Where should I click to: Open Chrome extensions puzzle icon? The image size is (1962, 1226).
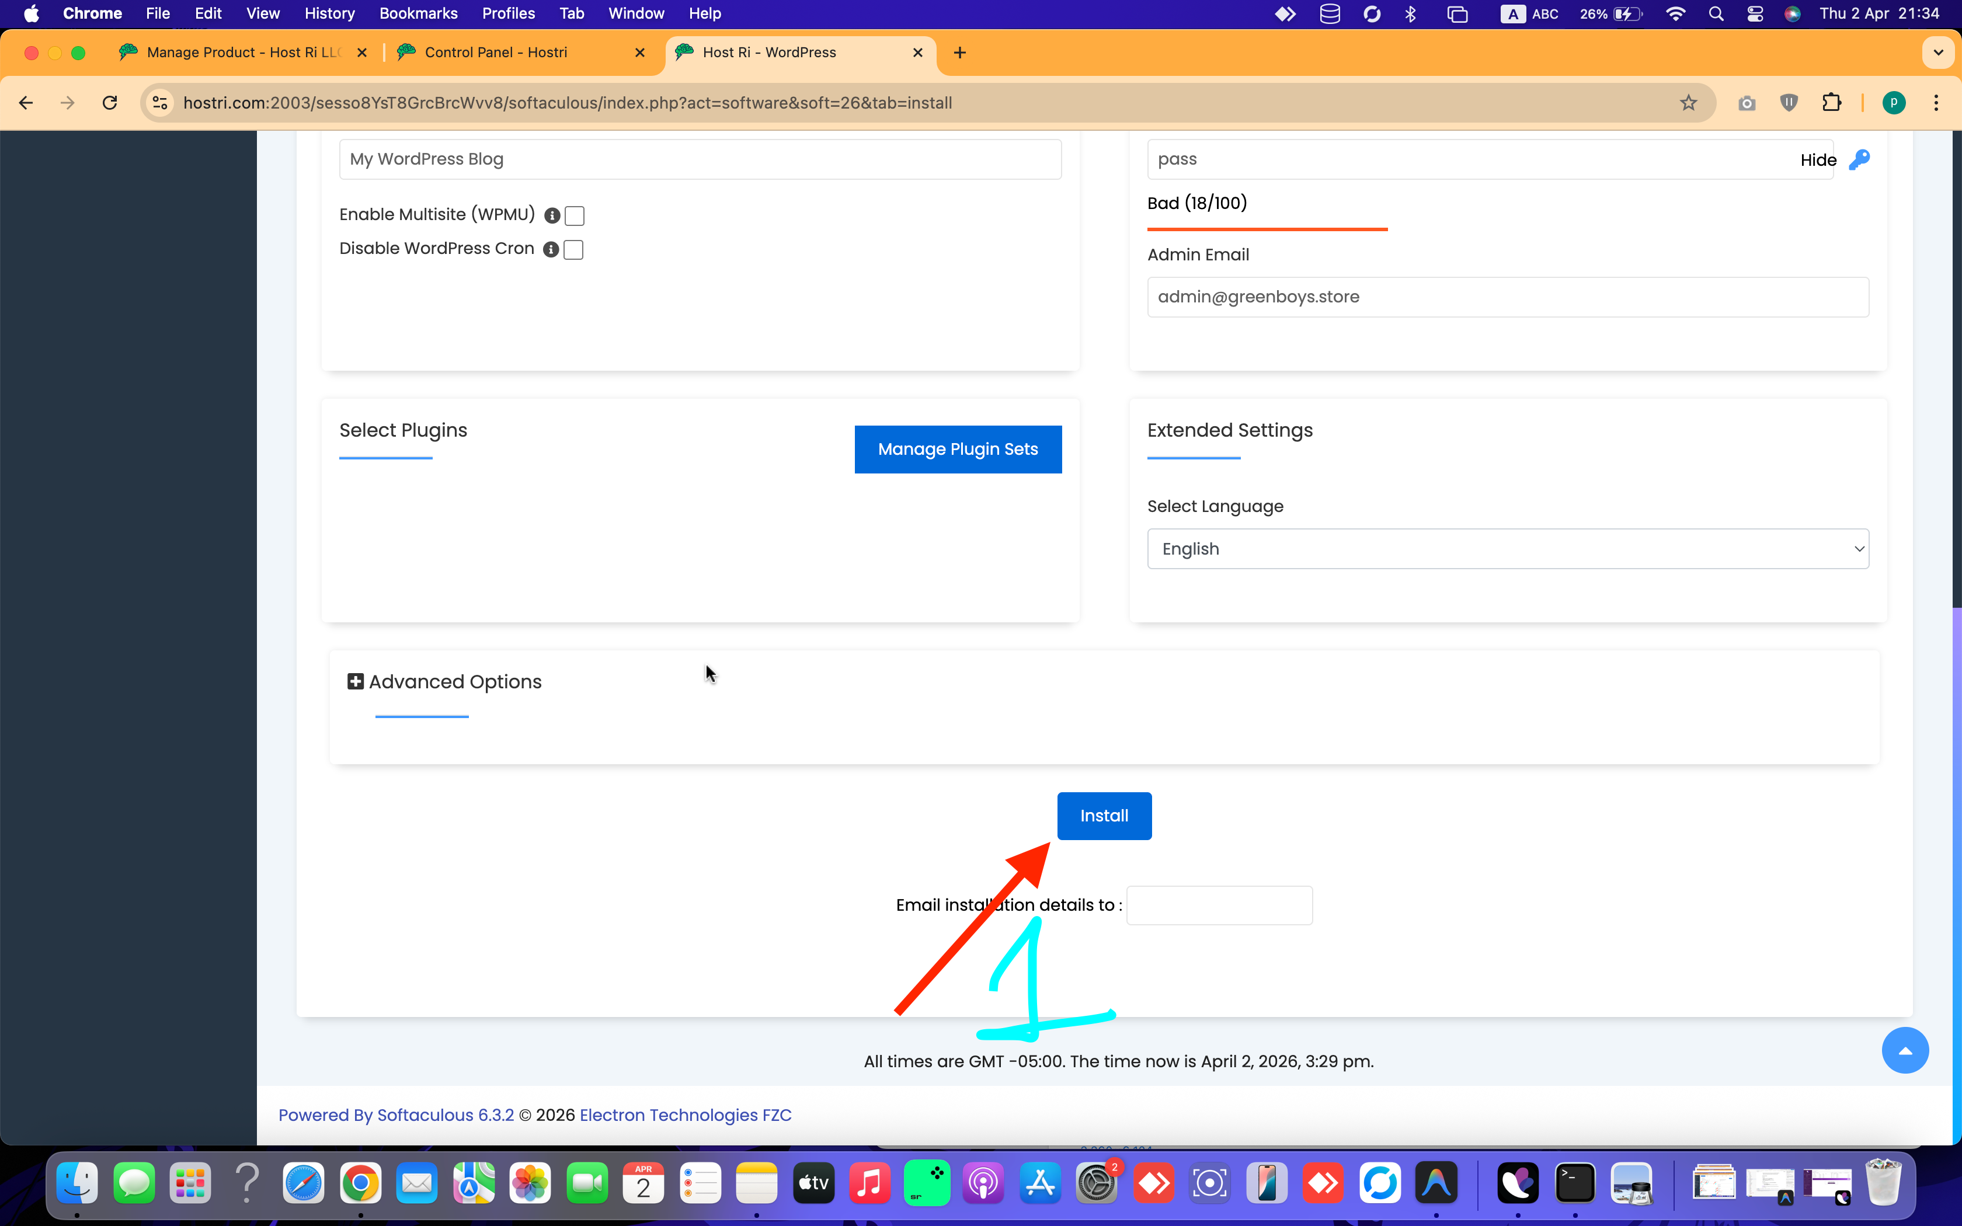pos(1831,103)
